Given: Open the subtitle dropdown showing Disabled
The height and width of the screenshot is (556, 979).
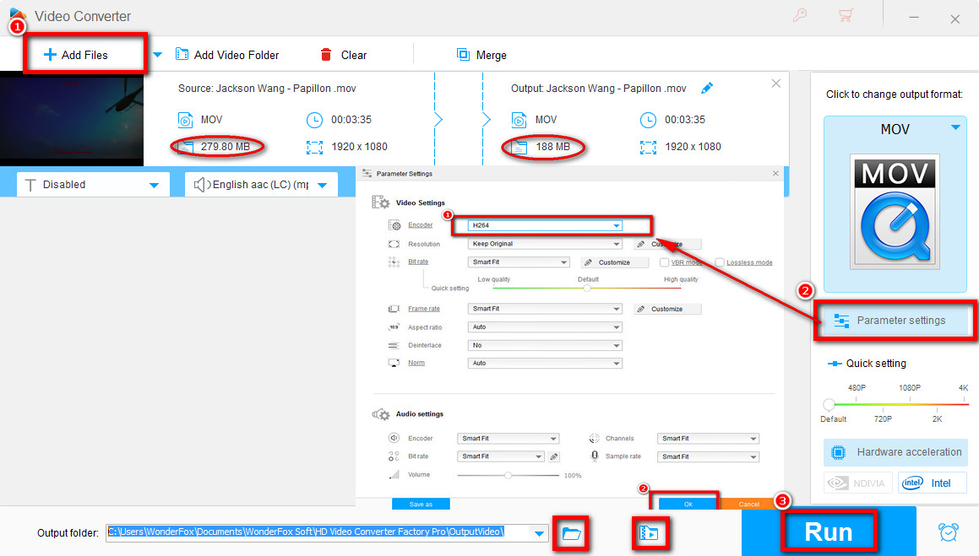Looking at the screenshot, I should (91, 184).
